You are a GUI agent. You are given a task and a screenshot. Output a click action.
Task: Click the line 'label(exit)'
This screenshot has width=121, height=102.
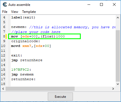[x=23, y=17]
